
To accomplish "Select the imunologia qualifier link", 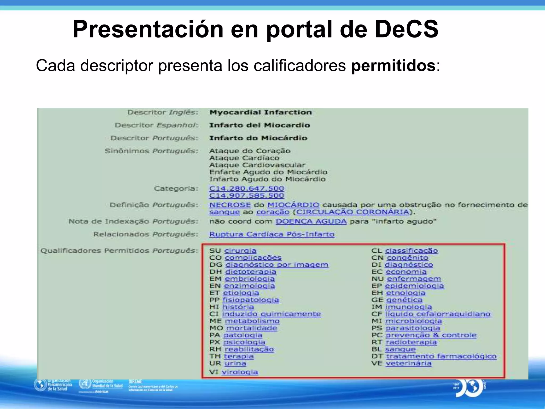I will click(408, 307).
